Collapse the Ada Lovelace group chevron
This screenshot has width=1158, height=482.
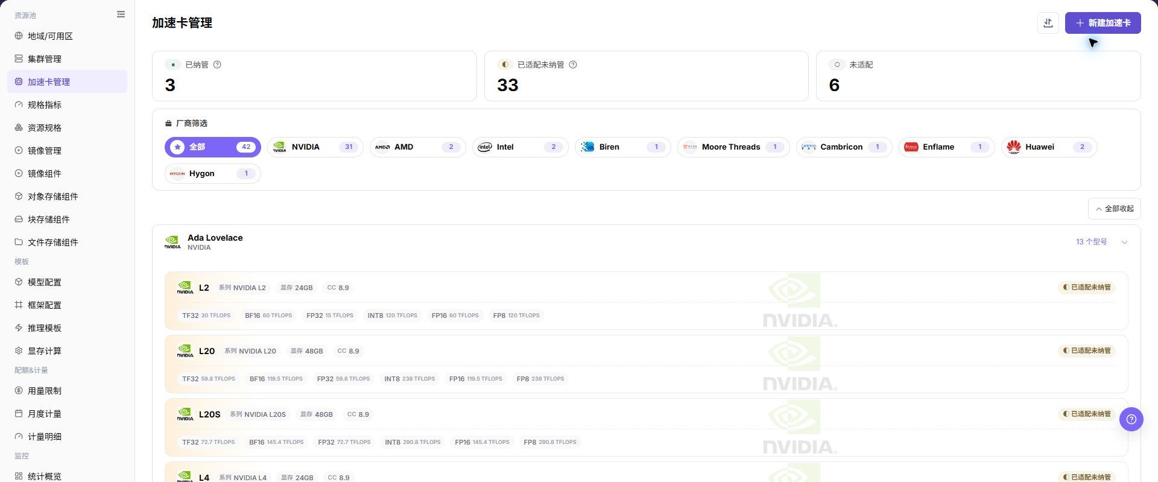1124,243
